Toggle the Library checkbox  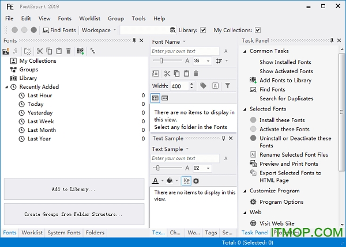203,30
